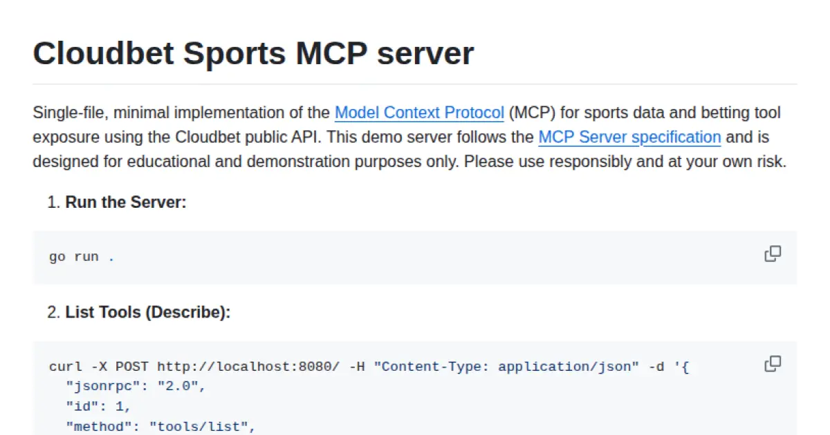Image resolution: width=830 pixels, height=435 pixels.
Task: Click the copy icon beside the first code block
Action: point(773,253)
